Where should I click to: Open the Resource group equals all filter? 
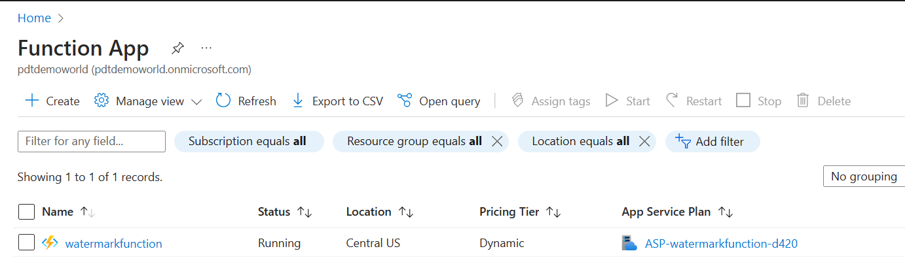tap(414, 141)
